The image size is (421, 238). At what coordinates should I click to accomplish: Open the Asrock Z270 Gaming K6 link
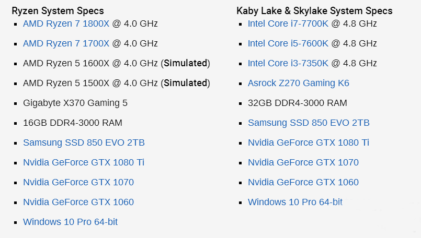click(298, 83)
